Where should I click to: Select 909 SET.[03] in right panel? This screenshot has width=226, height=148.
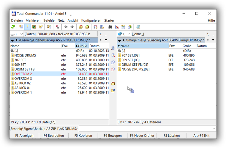(x=167, y=60)
